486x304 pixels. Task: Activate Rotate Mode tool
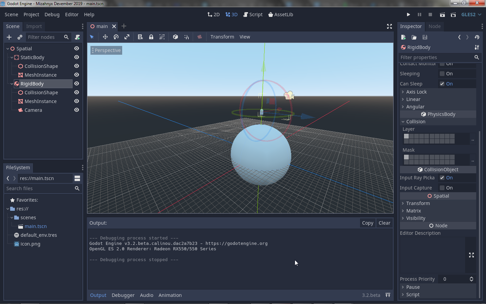coord(116,37)
